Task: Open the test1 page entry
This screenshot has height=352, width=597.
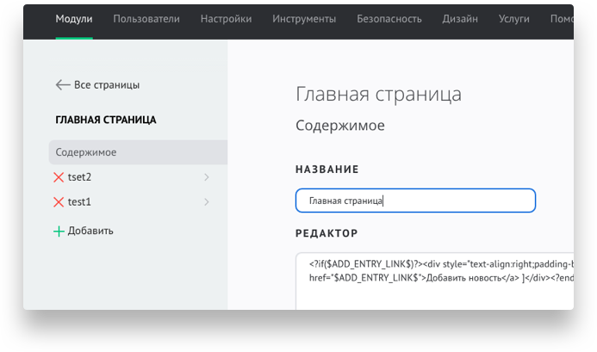Action: click(x=79, y=202)
